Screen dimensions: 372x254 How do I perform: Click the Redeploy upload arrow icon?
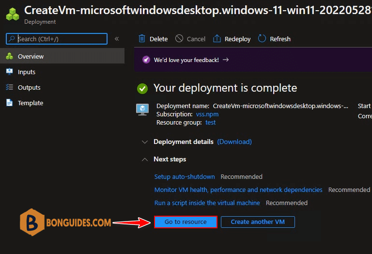217,38
